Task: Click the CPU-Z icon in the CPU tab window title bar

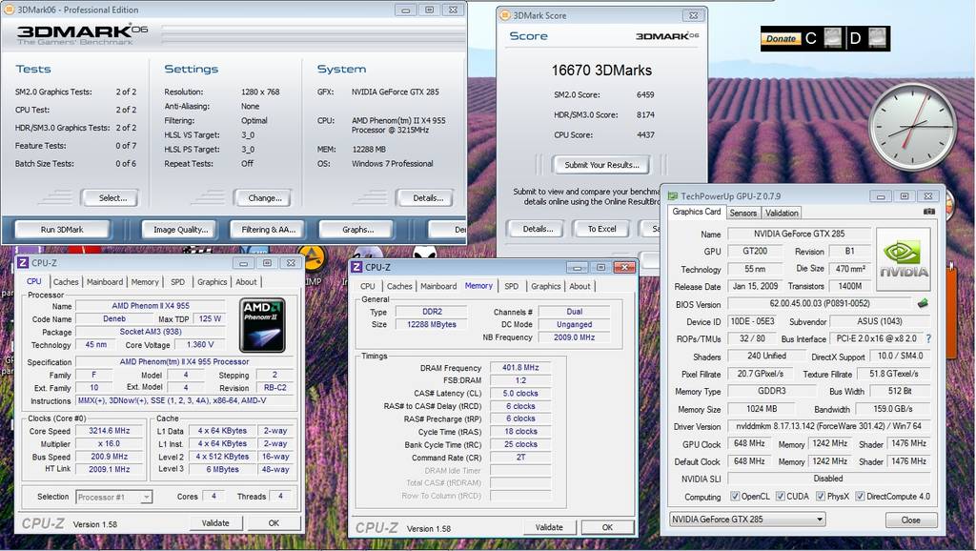Action: [x=23, y=263]
